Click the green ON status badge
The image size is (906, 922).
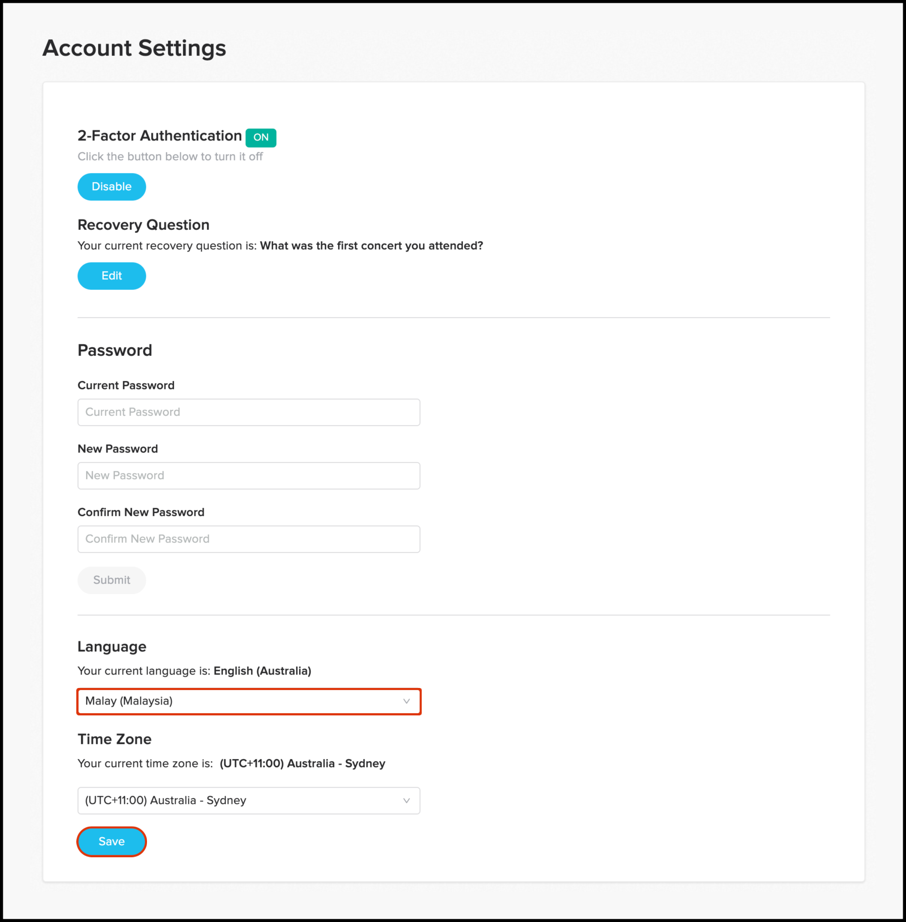click(261, 138)
